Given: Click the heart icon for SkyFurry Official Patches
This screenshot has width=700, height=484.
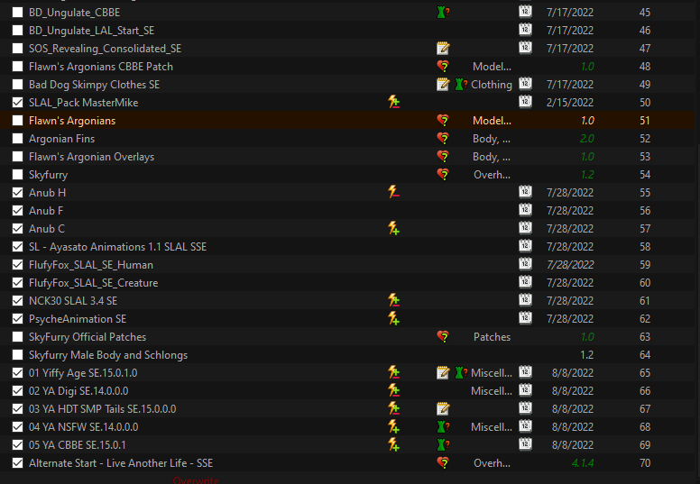Looking at the screenshot, I should [x=443, y=337].
